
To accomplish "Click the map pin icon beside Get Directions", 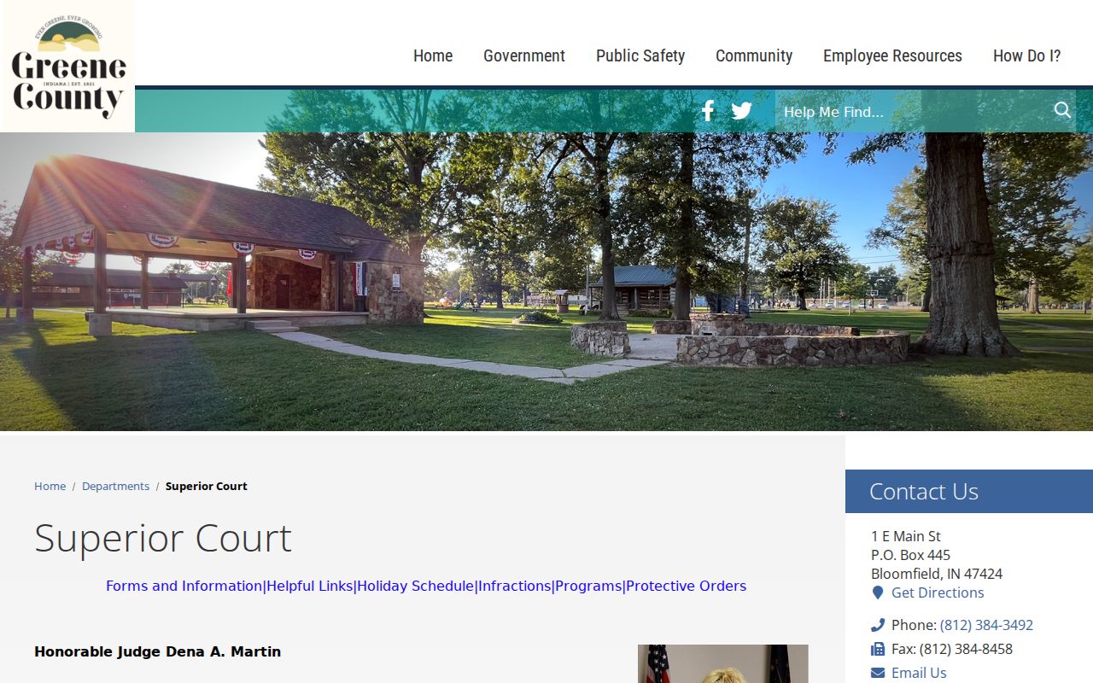I will 877,593.
